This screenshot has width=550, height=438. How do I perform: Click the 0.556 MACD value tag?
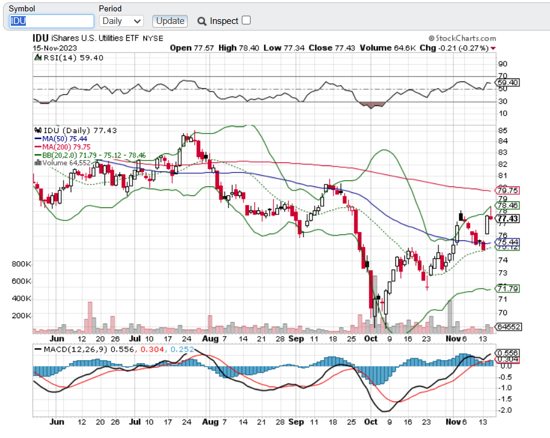[x=508, y=353]
